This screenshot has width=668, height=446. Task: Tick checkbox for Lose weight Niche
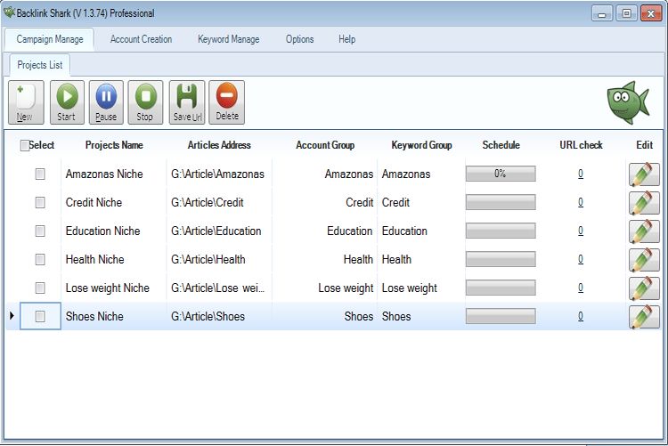pos(40,288)
